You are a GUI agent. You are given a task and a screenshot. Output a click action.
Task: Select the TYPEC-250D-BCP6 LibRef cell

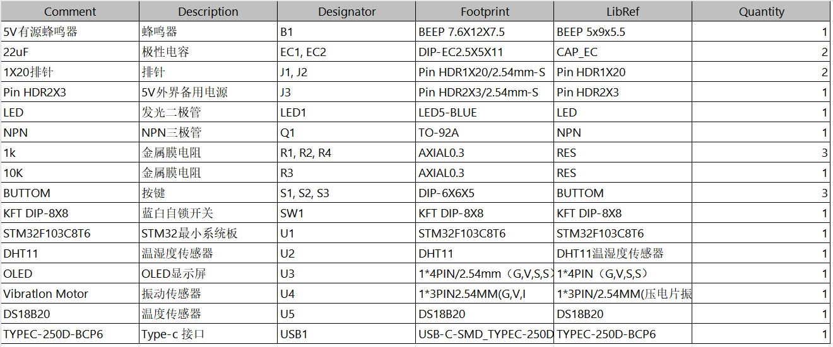tap(623, 334)
